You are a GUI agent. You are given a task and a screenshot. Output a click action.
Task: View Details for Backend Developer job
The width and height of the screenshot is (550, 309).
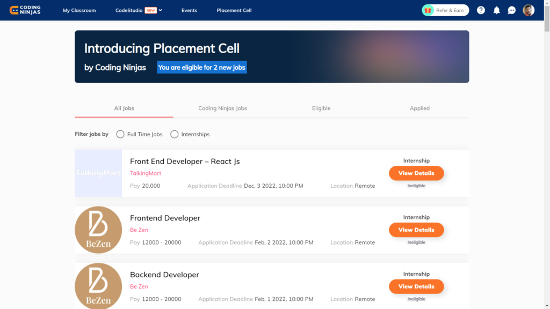pos(416,286)
